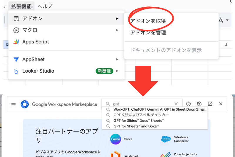Viewport: 235px width, 157px height.
Task: Choose アドオンを取得 in the submenu
Action: 148,21
